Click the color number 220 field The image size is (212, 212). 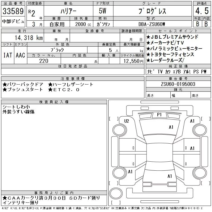[x=44, y=61]
